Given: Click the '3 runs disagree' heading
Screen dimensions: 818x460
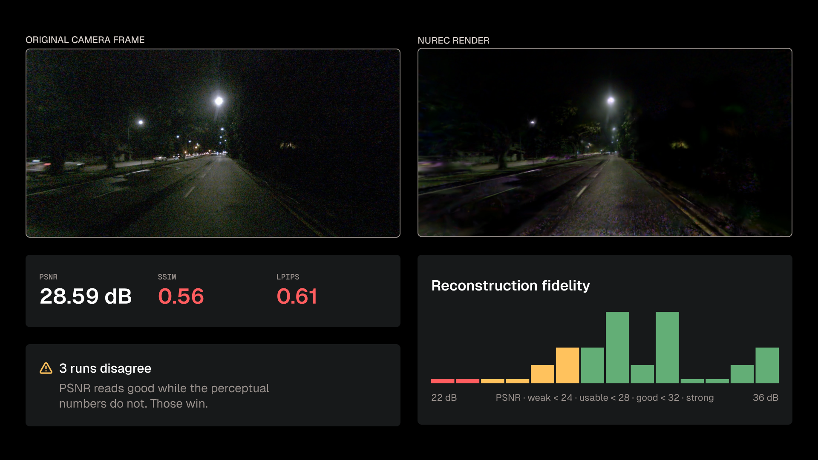Looking at the screenshot, I should pos(105,368).
